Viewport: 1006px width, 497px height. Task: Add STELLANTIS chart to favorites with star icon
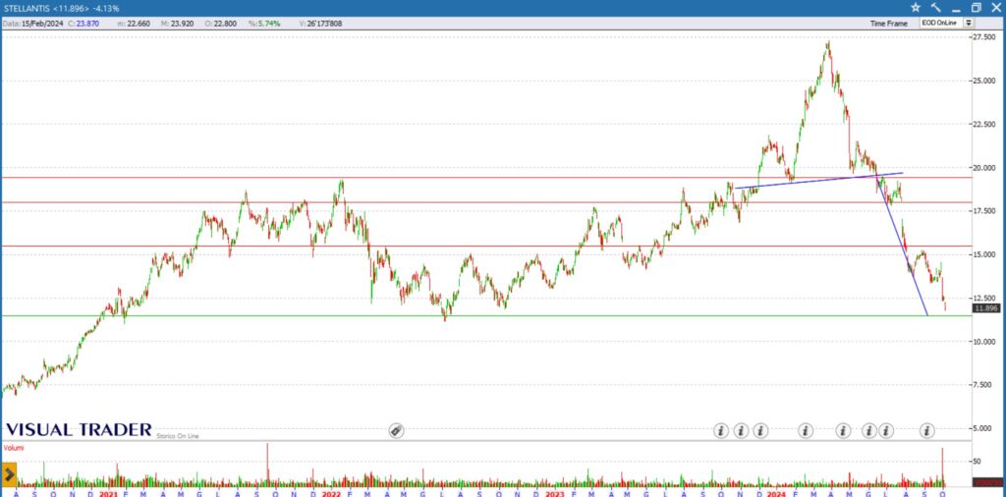click(x=916, y=7)
